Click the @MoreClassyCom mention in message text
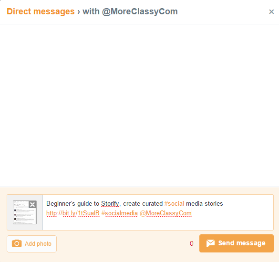The width and height of the screenshot is (279, 262). click(x=165, y=213)
